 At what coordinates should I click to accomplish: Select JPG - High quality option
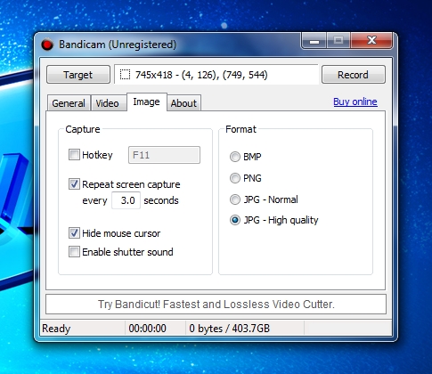235,220
